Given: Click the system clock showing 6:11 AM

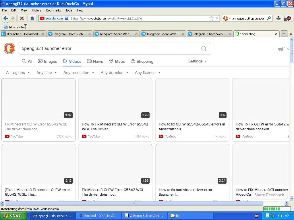Looking at the screenshot, I should pos(283,216).
